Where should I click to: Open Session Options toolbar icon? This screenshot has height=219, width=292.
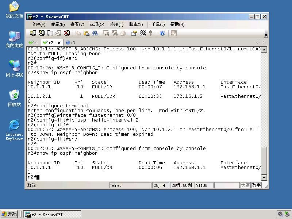(x=134, y=33)
